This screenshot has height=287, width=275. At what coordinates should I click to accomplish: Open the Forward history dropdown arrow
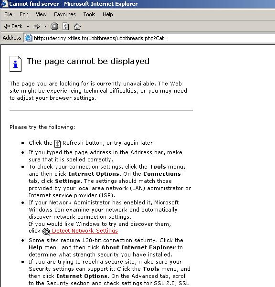45,27
